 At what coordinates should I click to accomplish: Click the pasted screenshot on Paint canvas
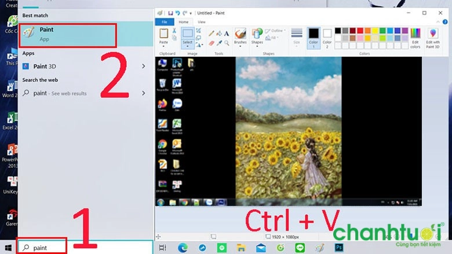pos(288,131)
